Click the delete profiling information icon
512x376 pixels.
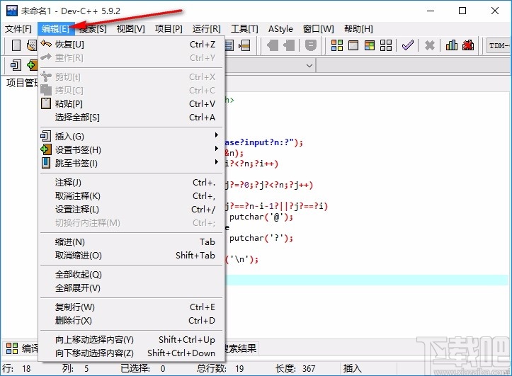468,45
